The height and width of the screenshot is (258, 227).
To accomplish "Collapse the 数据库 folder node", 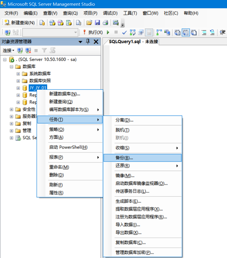I will 12,67.
